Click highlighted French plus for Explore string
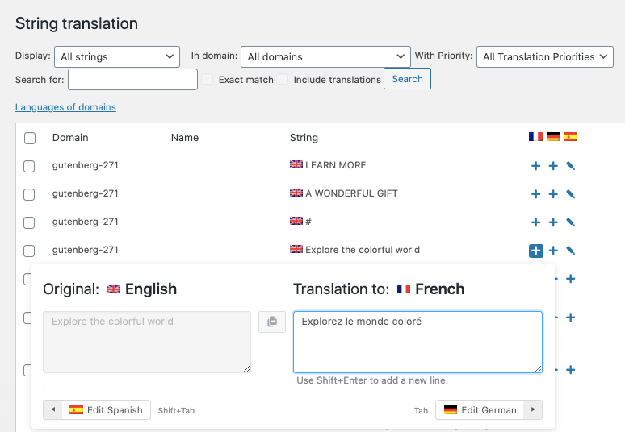Viewport: 625px width, 432px height. pyautogui.click(x=535, y=251)
